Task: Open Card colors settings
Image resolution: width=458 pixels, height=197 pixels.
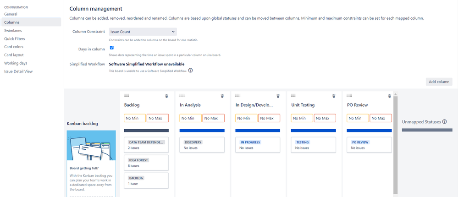Action: click(x=14, y=47)
